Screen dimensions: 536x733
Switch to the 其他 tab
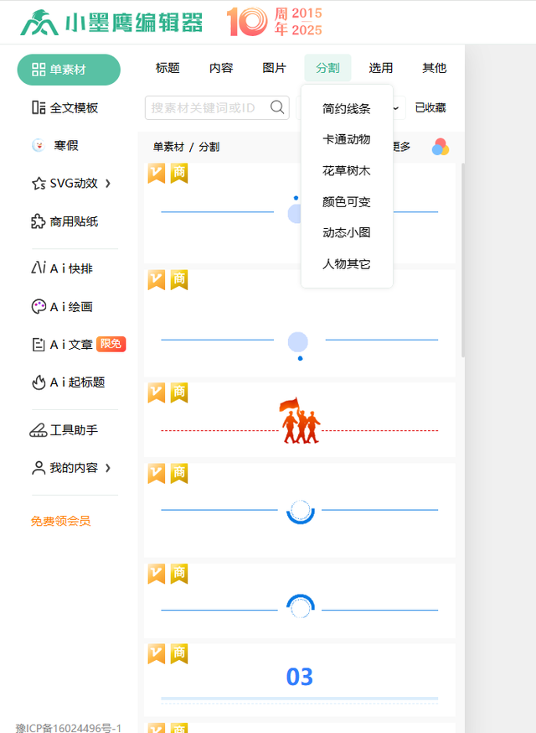(434, 68)
